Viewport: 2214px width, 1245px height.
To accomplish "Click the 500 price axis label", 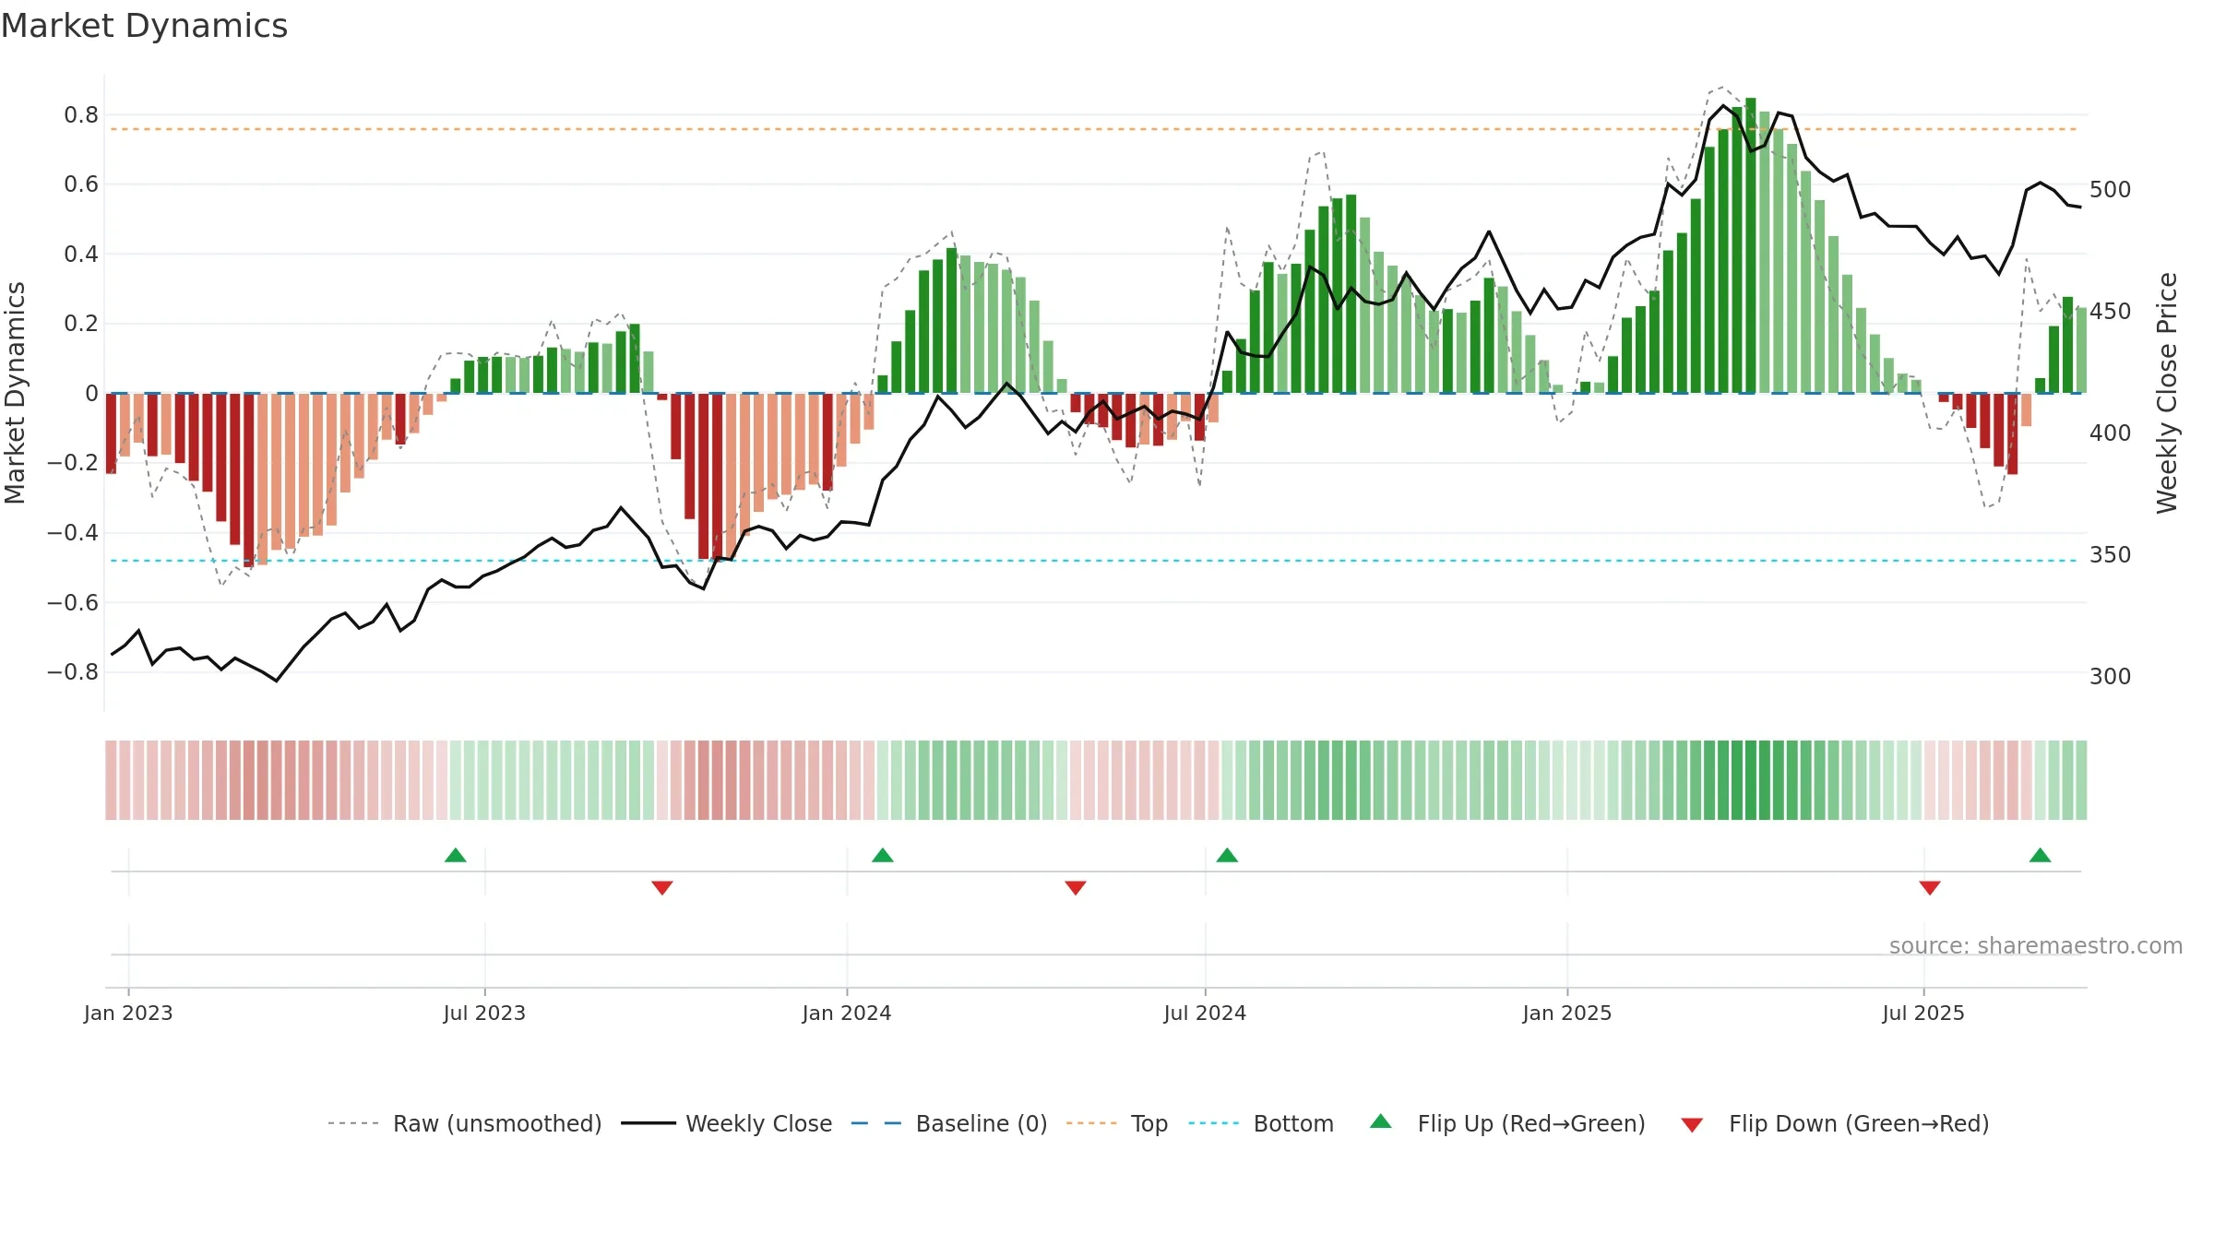I will (x=2111, y=190).
